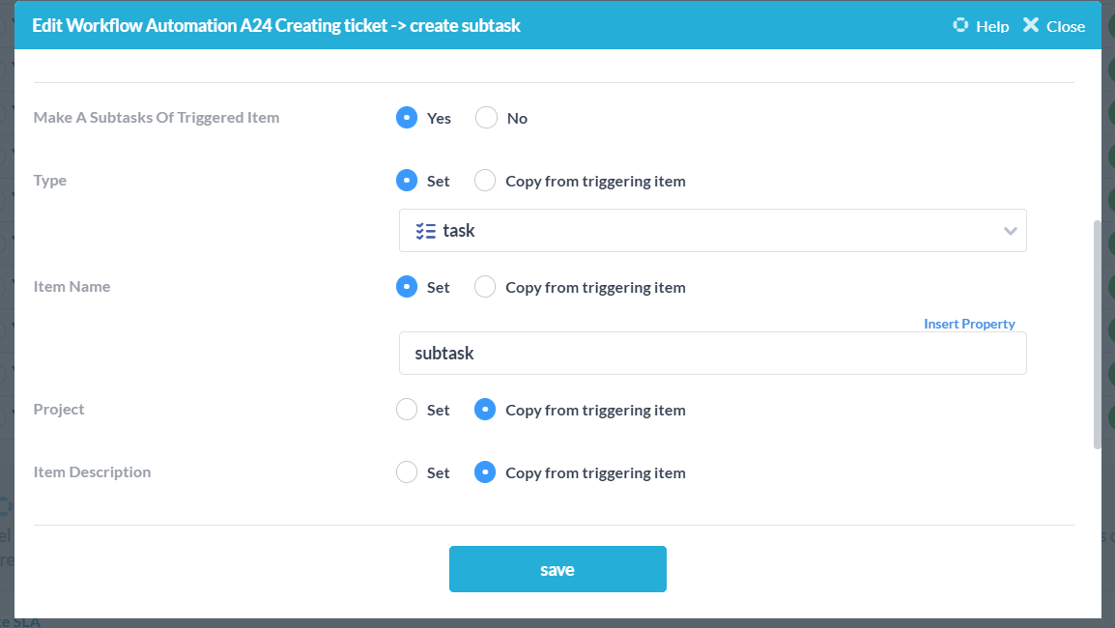
Task: Click inside the subtask name field
Action: coord(713,353)
